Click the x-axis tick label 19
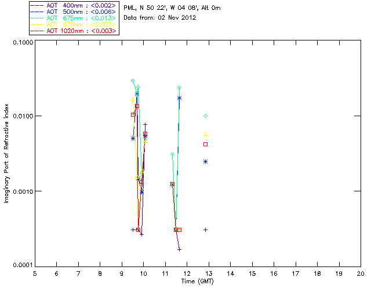 click(339, 273)
